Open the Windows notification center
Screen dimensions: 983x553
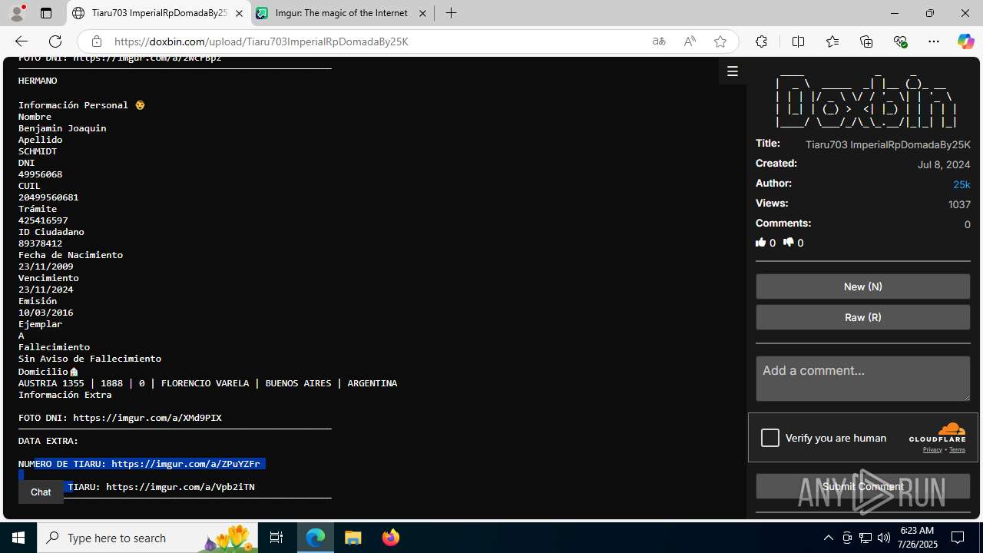(958, 538)
